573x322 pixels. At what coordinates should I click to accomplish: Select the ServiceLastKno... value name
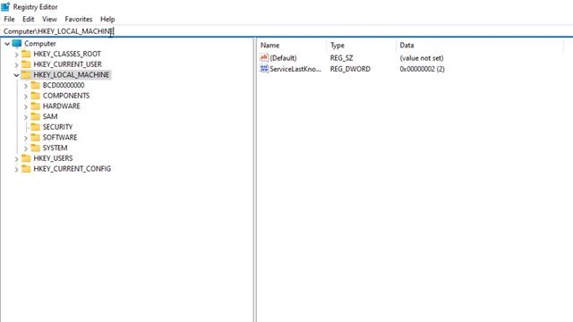coord(295,69)
